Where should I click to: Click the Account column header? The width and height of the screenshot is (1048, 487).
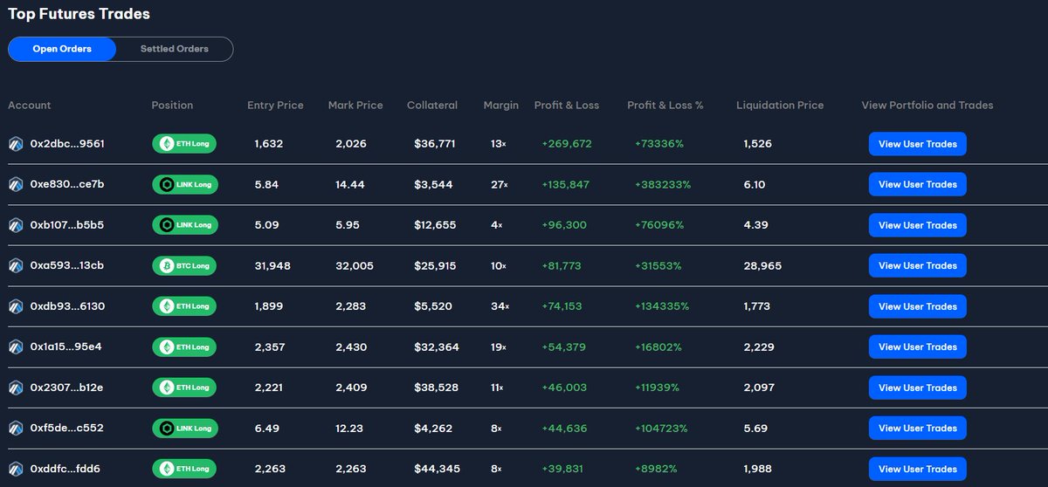30,105
